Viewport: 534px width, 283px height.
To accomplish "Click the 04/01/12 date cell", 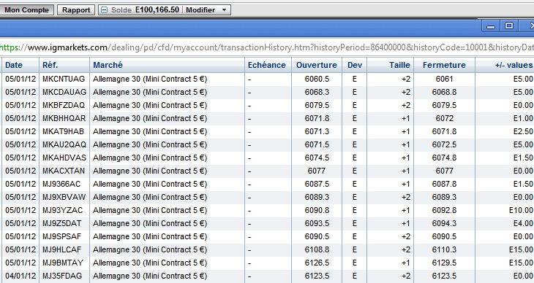I will (x=20, y=276).
